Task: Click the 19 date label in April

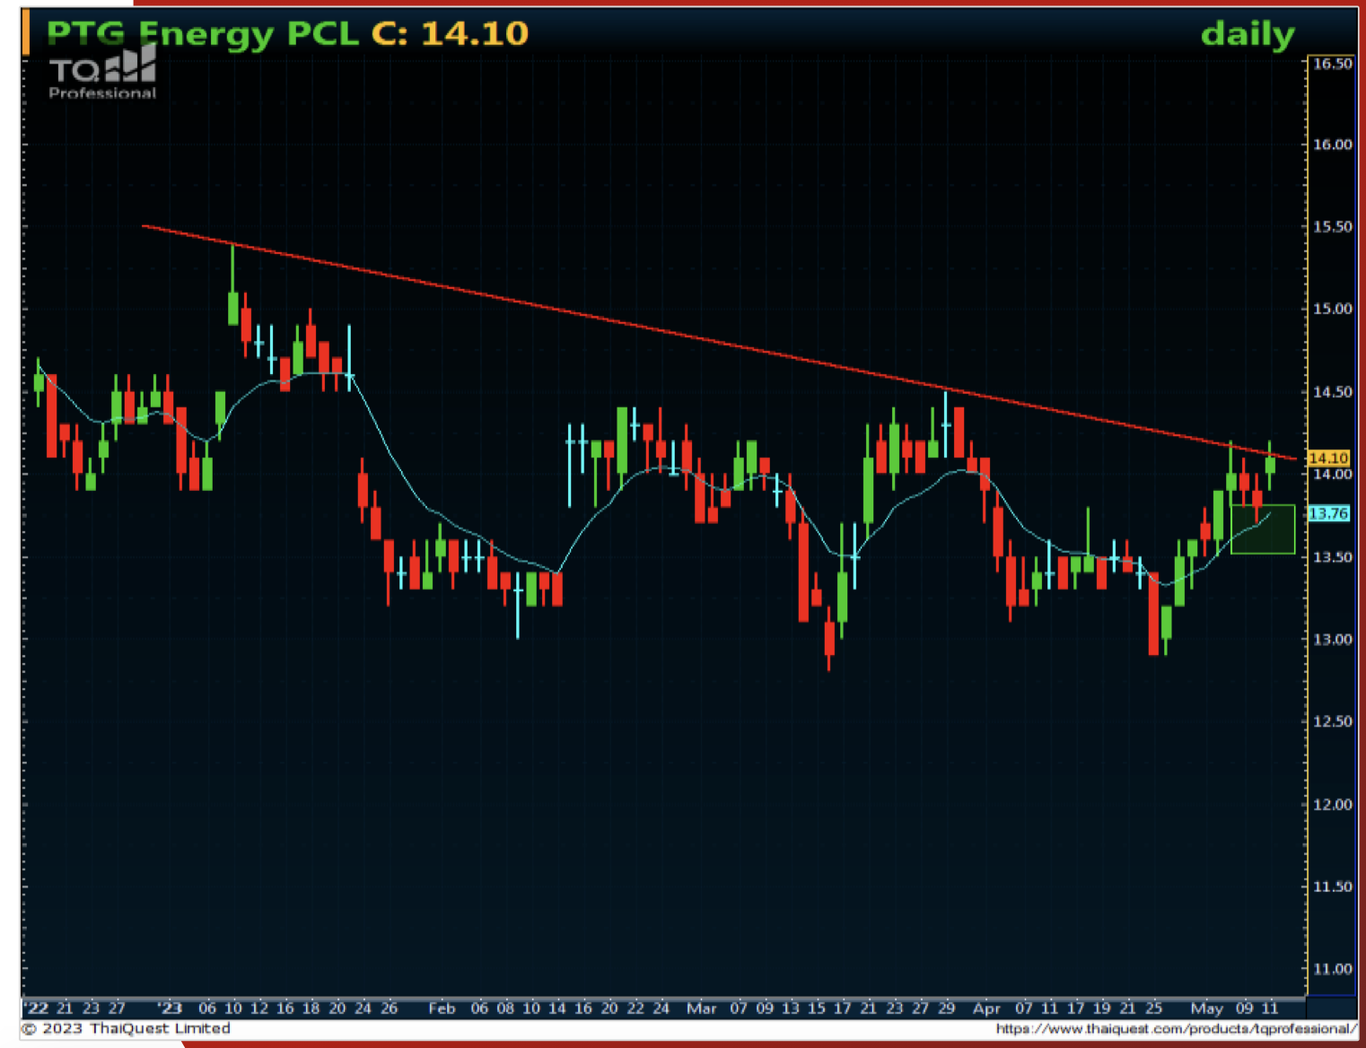Action: click(x=1101, y=1009)
